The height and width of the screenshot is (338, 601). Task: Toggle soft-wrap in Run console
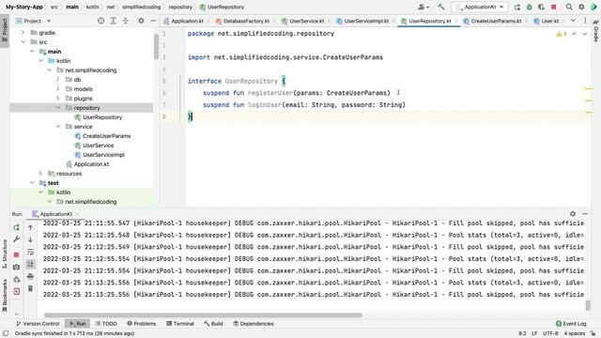[x=30, y=252]
